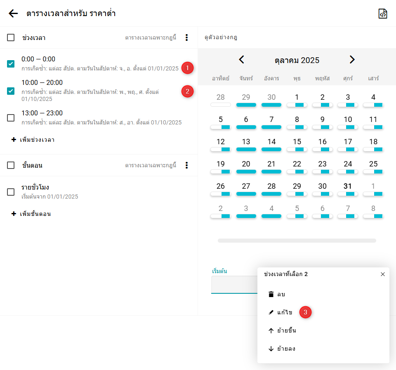The width and height of the screenshot is (396, 370).
Task: Click the back arrow icon
Action: [13, 14]
